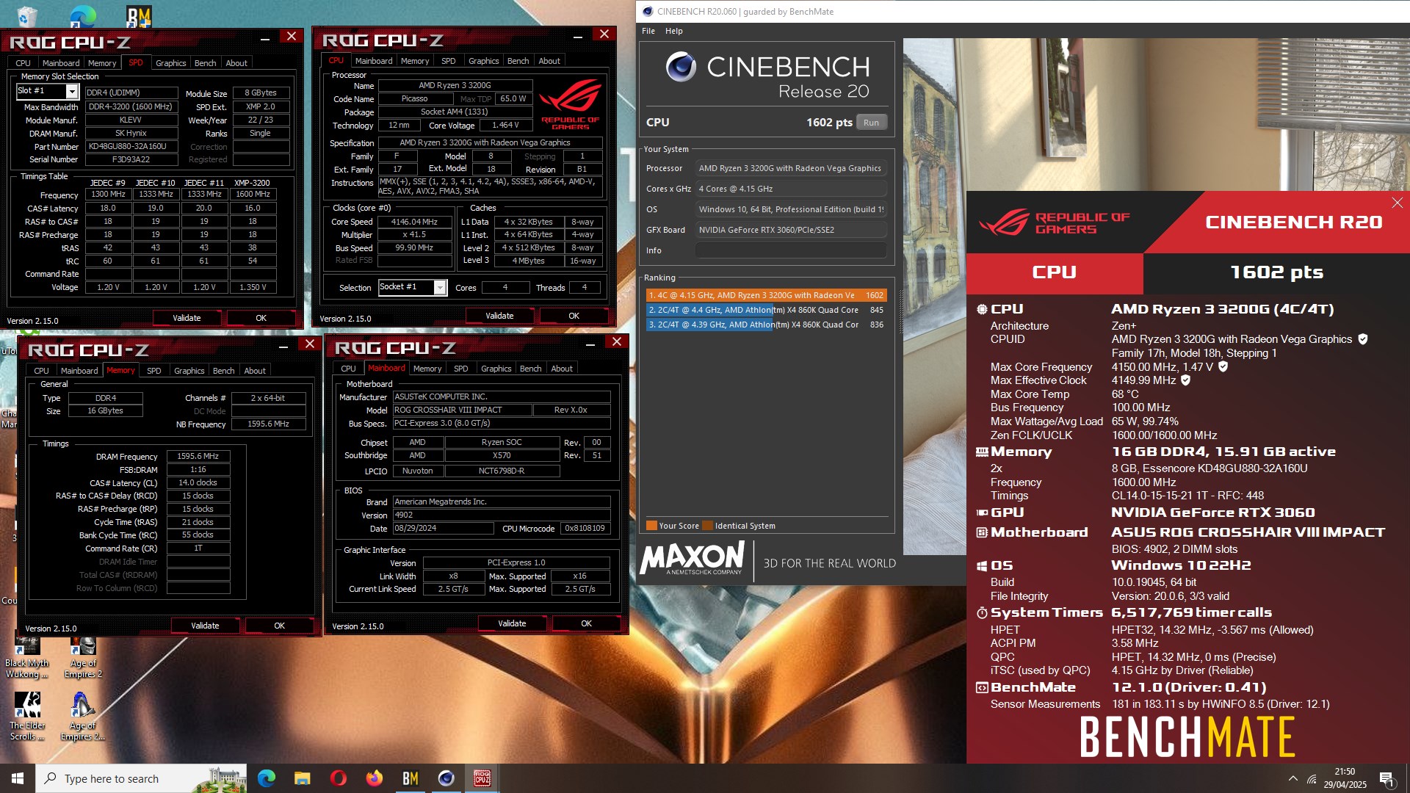Open Opera browser from the taskbar
The width and height of the screenshot is (1410, 793).
point(338,778)
